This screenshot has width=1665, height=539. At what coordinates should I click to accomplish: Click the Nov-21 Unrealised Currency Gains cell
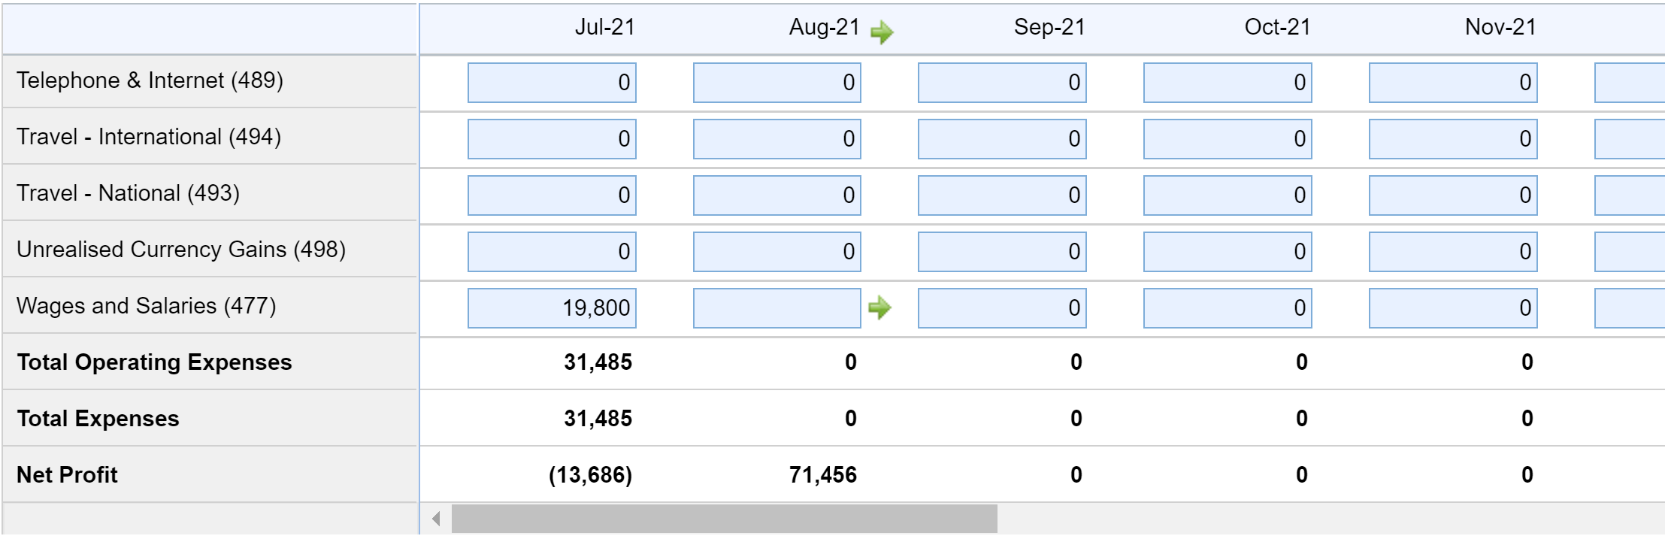(x=1452, y=251)
